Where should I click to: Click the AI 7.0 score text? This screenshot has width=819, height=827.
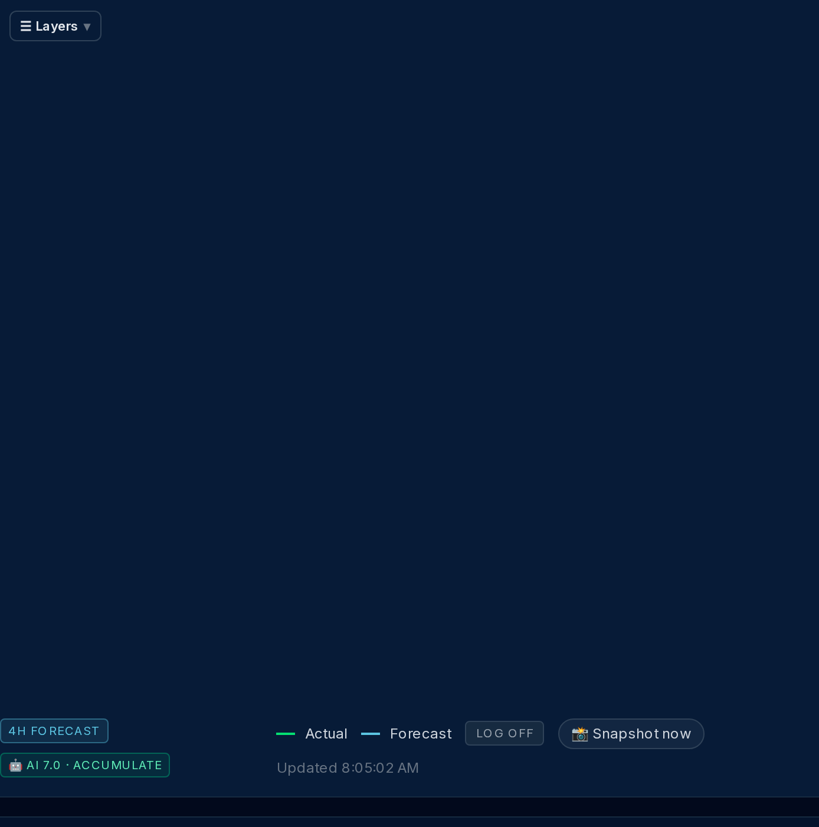click(x=44, y=765)
